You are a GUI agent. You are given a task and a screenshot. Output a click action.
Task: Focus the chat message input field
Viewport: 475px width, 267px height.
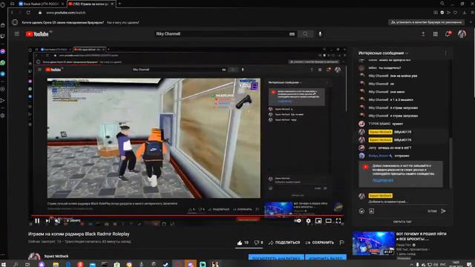click(x=403, y=202)
